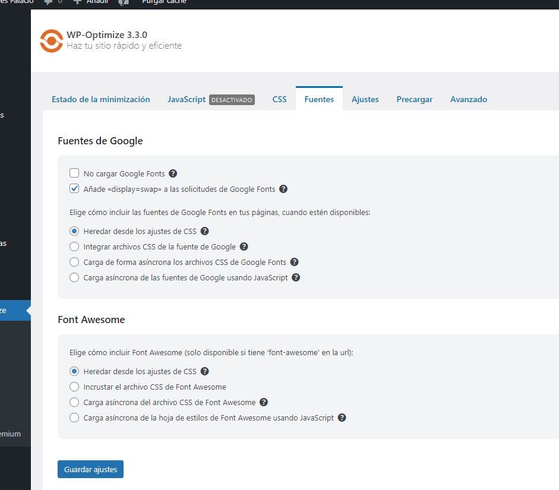The height and width of the screenshot is (490, 559).
Task: Click 'Haz tu sitio rápido y eficiente' tagline
Action: coord(124,46)
